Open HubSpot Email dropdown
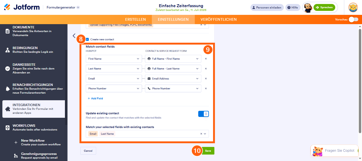 tap(114, 79)
